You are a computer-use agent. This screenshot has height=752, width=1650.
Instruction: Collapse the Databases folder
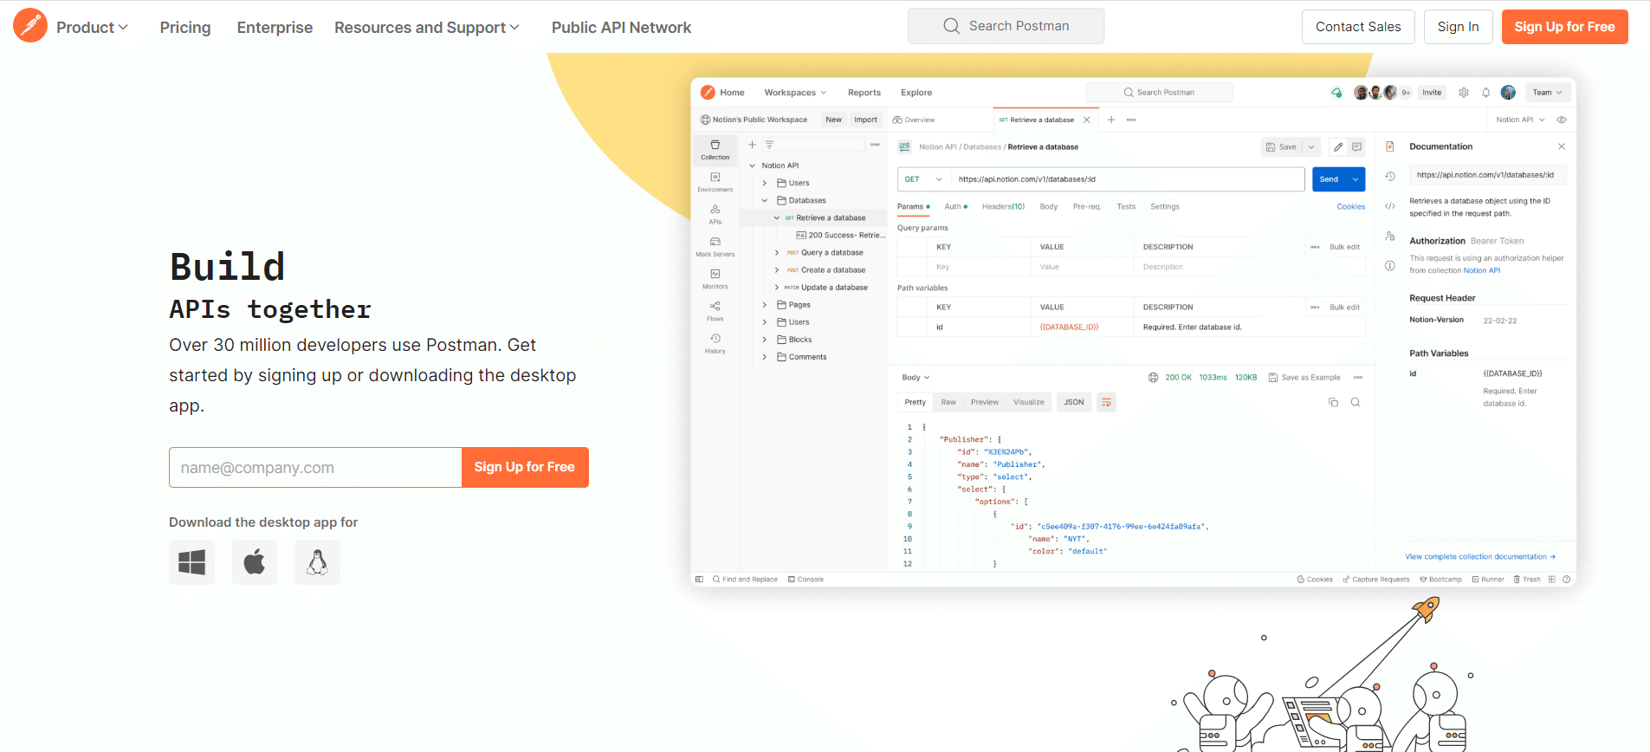tap(765, 200)
